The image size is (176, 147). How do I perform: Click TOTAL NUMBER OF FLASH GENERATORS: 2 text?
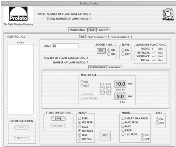tap(64, 14)
